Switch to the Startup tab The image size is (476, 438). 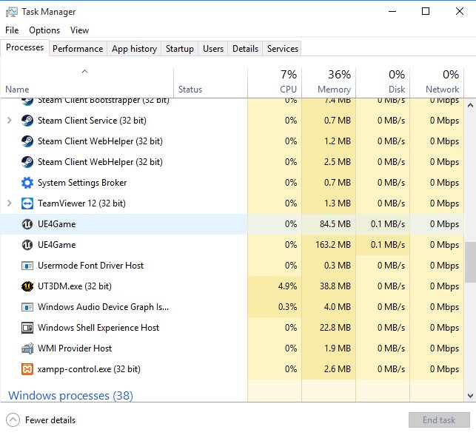[x=180, y=49]
